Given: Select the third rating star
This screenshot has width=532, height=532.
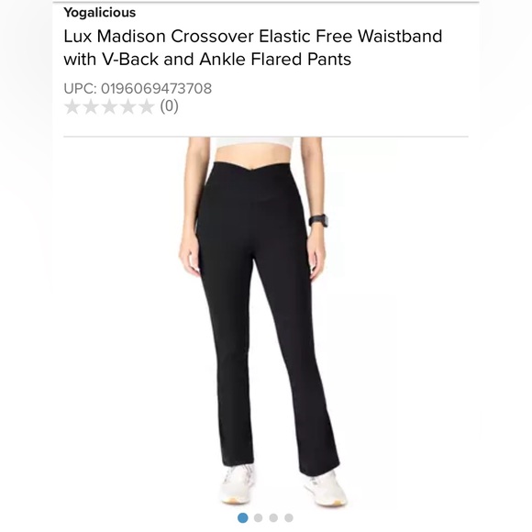Looking at the screenshot, I should point(109,106).
